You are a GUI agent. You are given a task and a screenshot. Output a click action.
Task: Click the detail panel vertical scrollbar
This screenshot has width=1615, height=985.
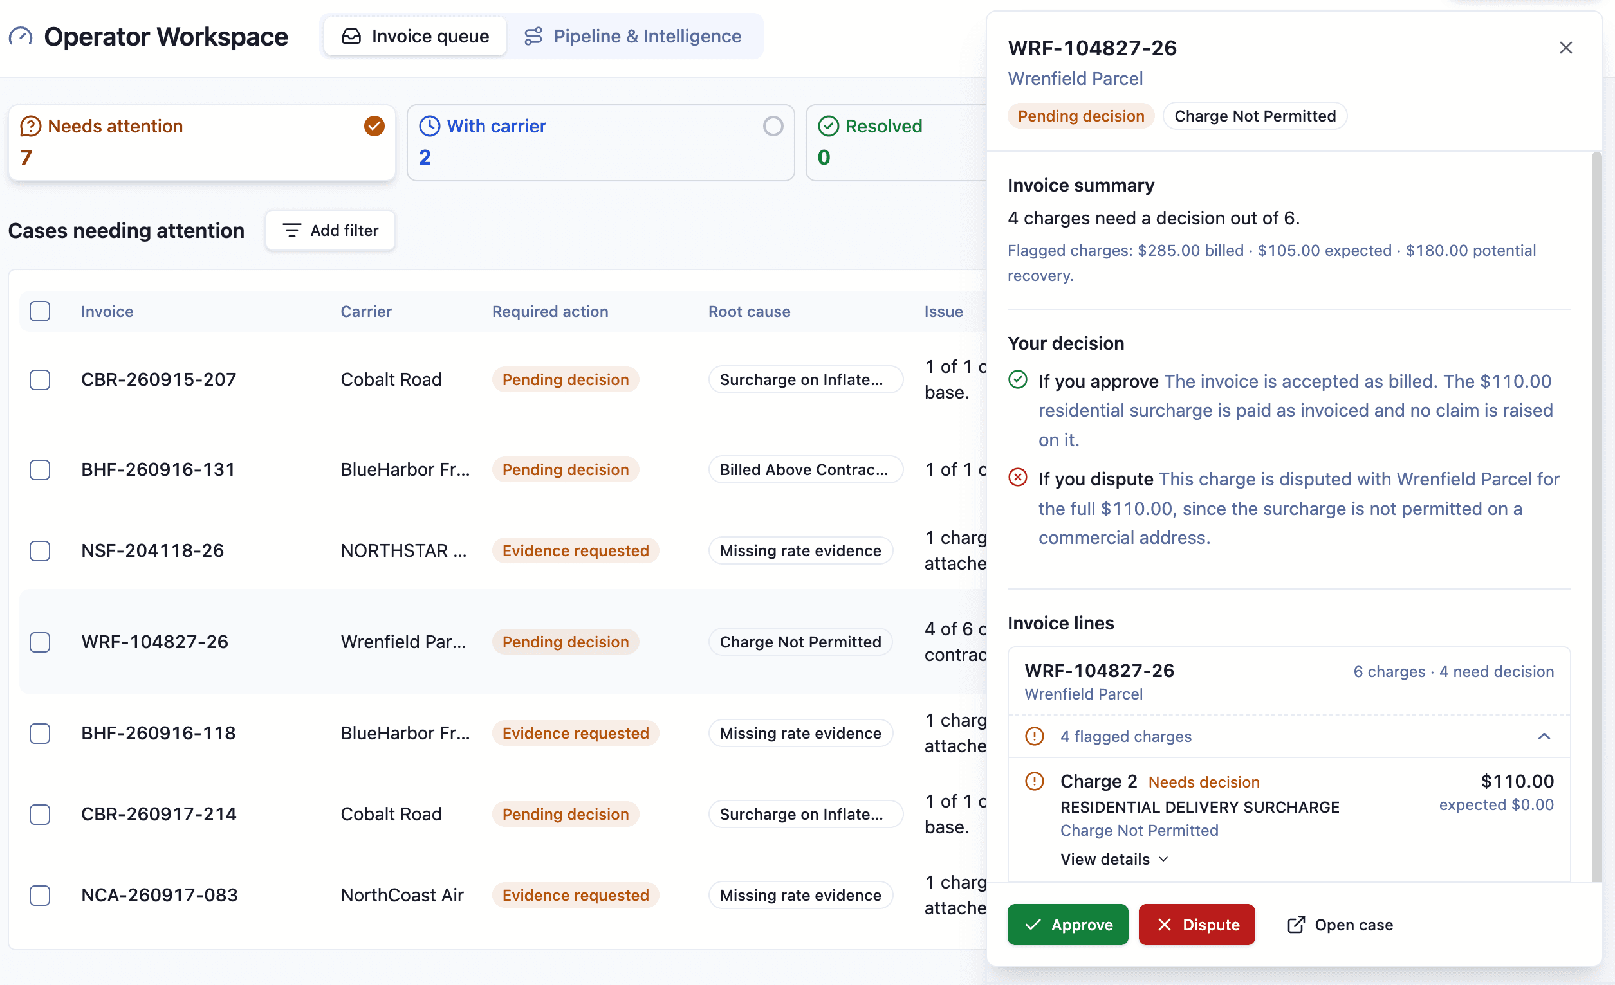pyautogui.click(x=1596, y=516)
